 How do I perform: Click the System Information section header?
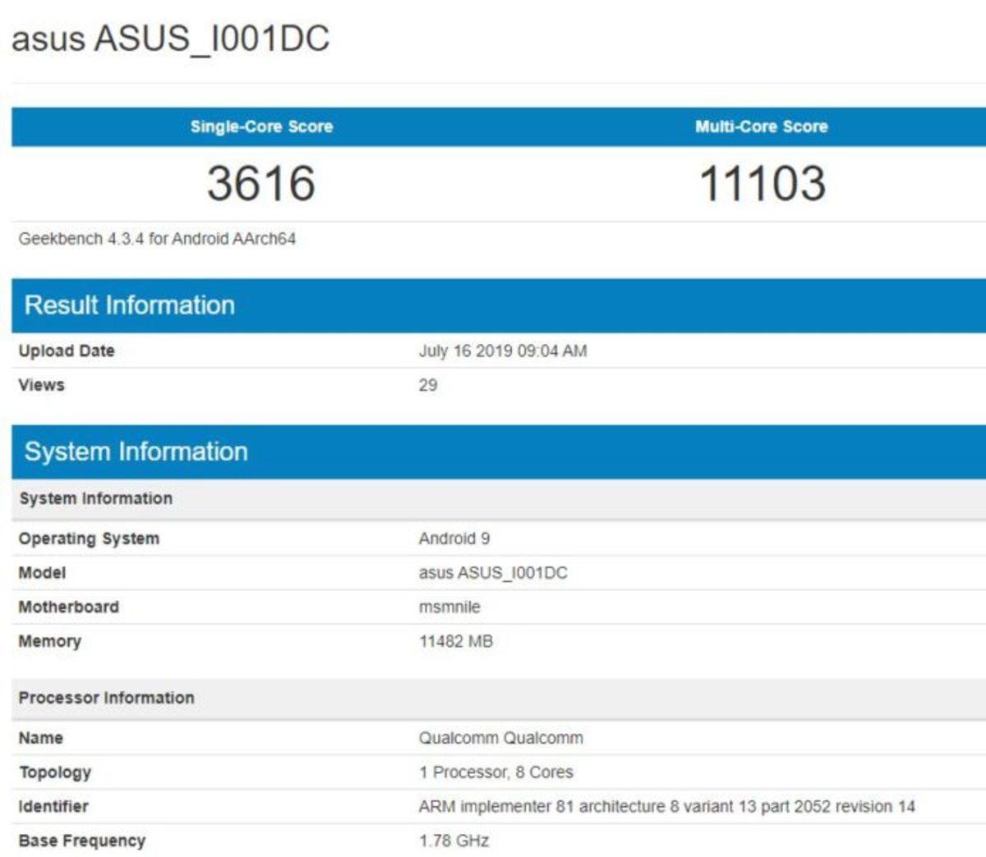[x=136, y=451]
